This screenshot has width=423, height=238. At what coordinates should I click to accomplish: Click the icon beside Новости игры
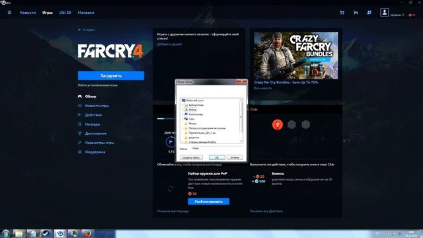(x=79, y=106)
